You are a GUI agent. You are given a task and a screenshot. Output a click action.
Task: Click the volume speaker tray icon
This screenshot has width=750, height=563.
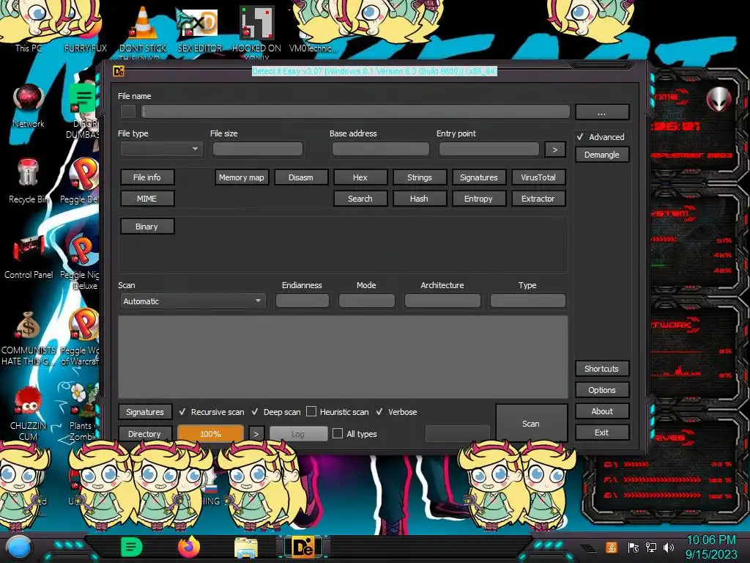668,547
